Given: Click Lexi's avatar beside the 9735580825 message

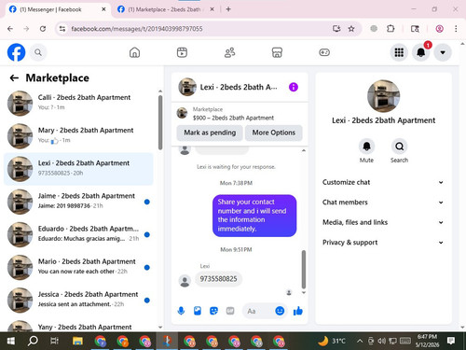Looking at the screenshot, I should [185, 281].
